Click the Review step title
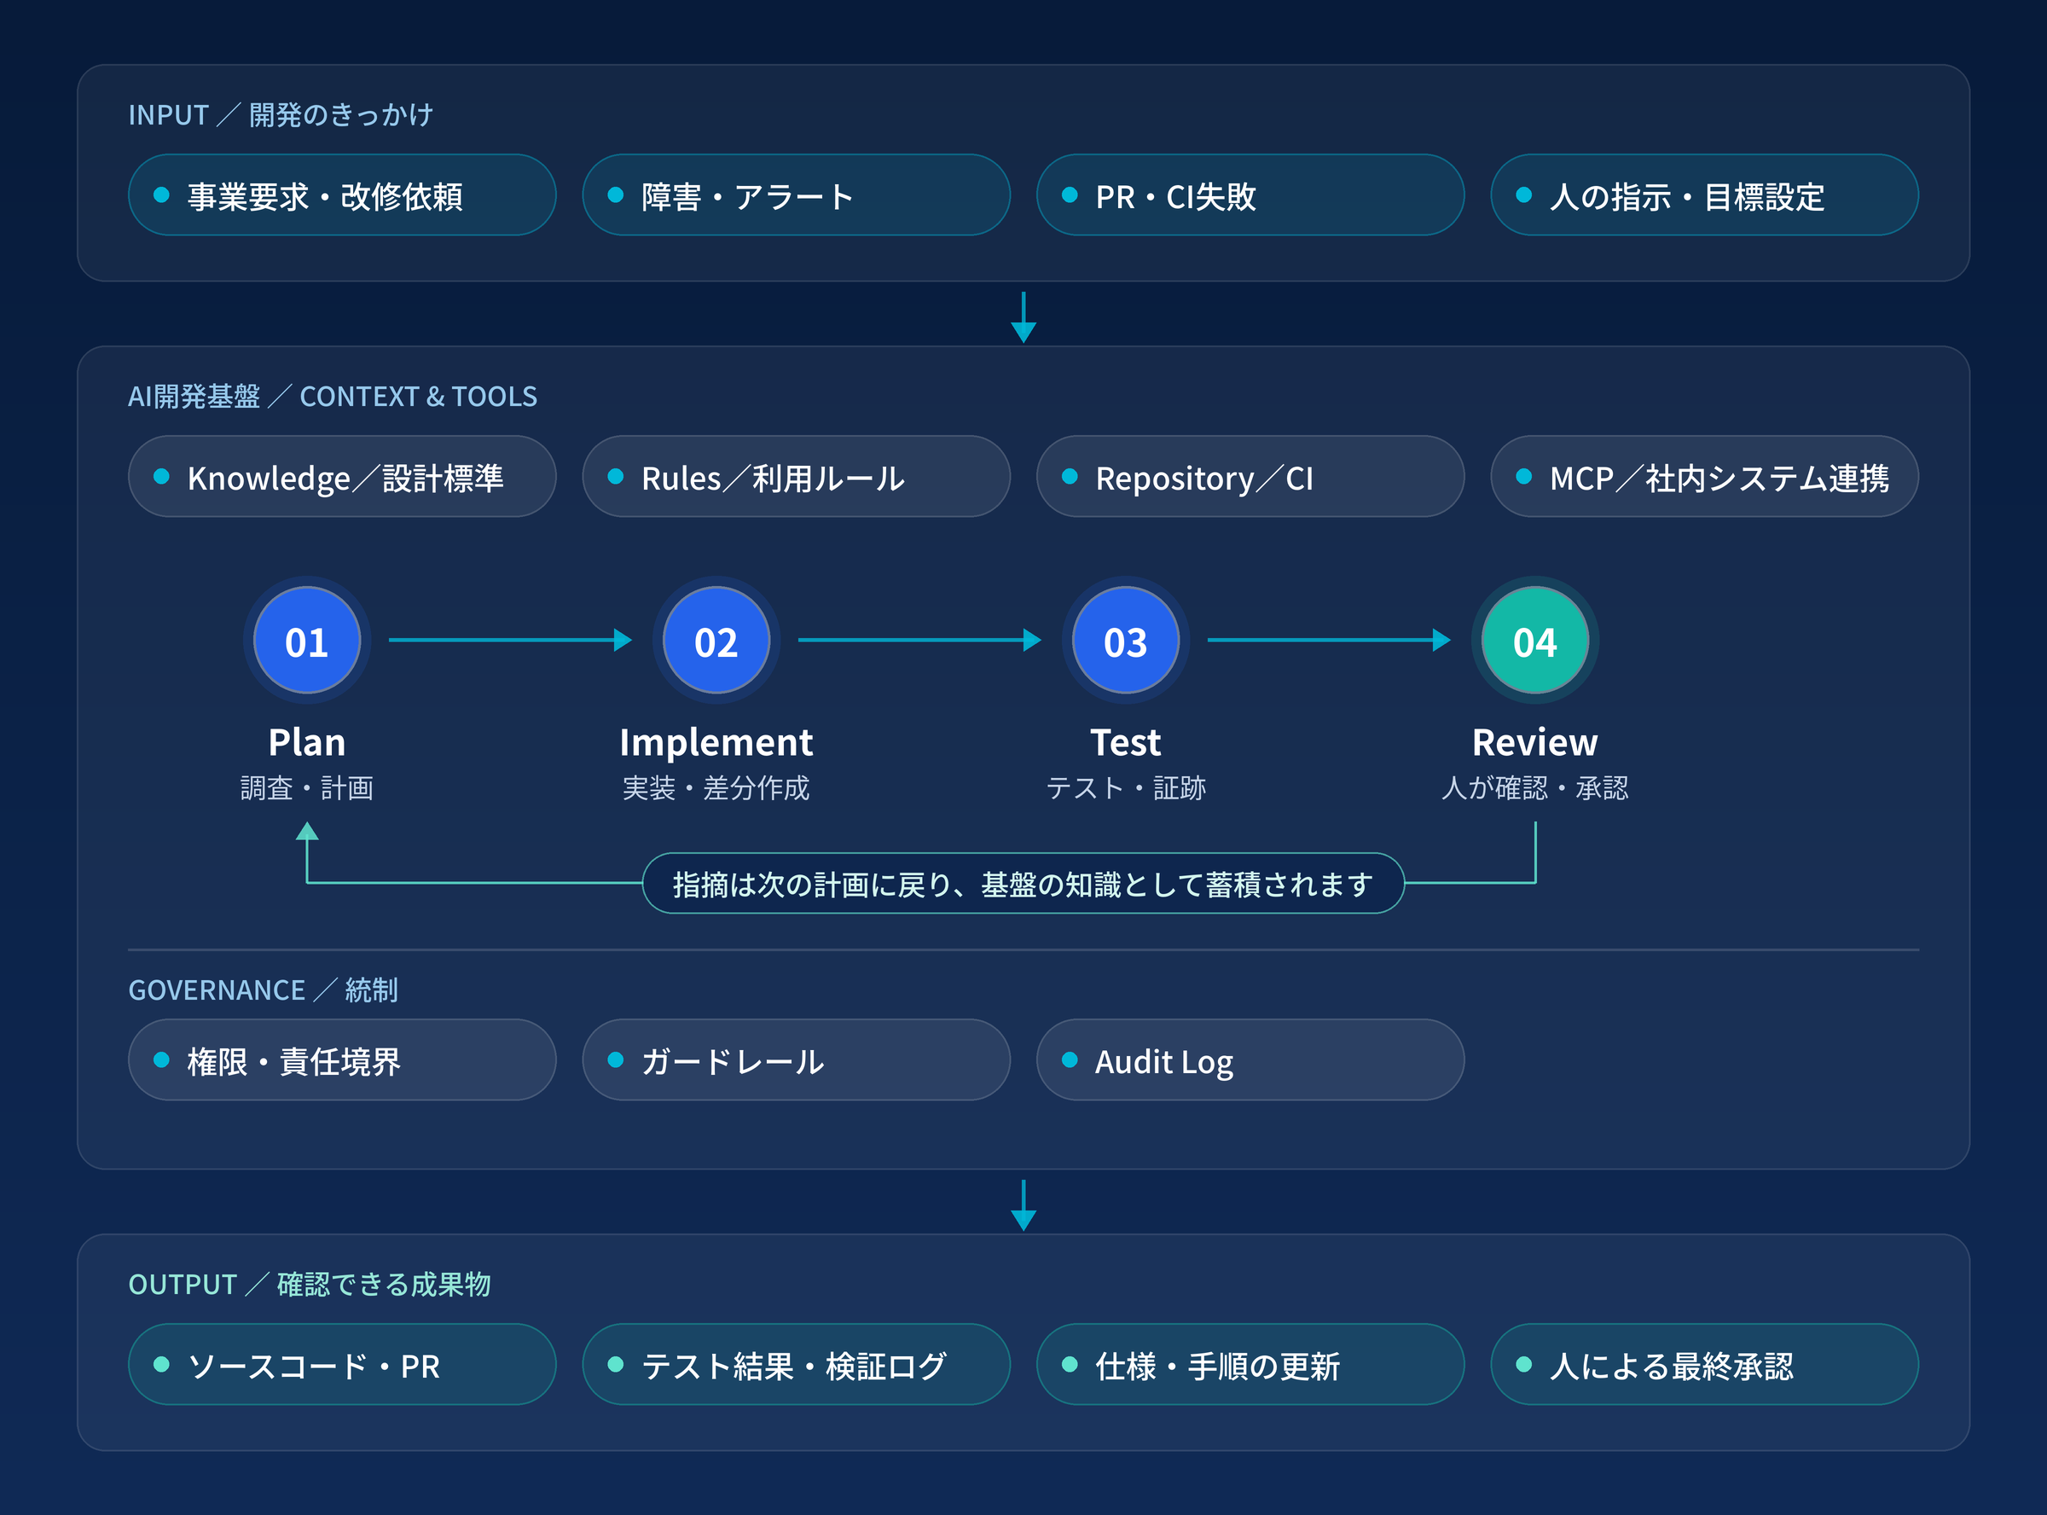The width and height of the screenshot is (2047, 1515). click(1534, 743)
